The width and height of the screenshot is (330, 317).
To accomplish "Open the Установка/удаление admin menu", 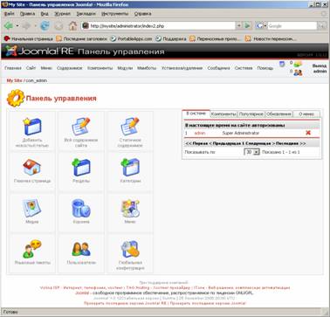I will (182, 68).
